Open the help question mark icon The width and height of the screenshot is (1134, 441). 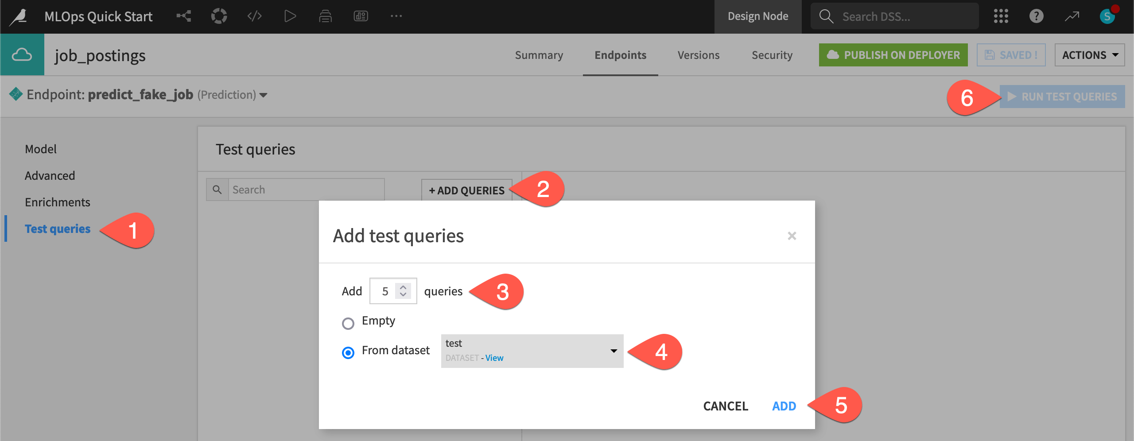pos(1036,16)
